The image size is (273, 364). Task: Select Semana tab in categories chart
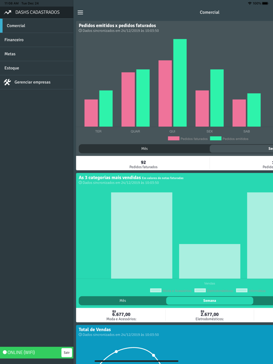tap(209, 300)
